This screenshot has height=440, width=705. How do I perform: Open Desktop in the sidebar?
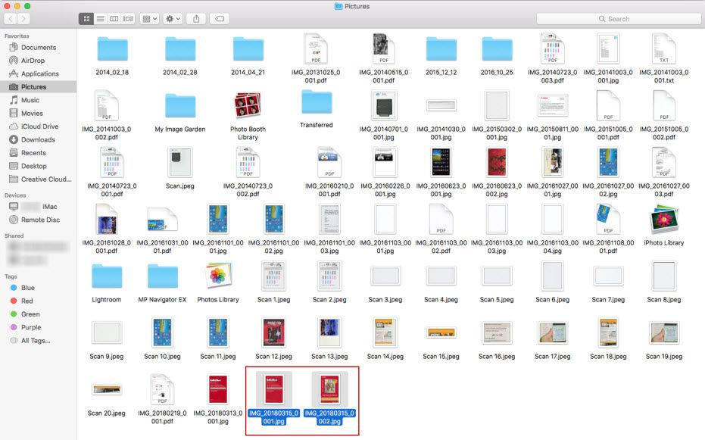[x=38, y=166]
